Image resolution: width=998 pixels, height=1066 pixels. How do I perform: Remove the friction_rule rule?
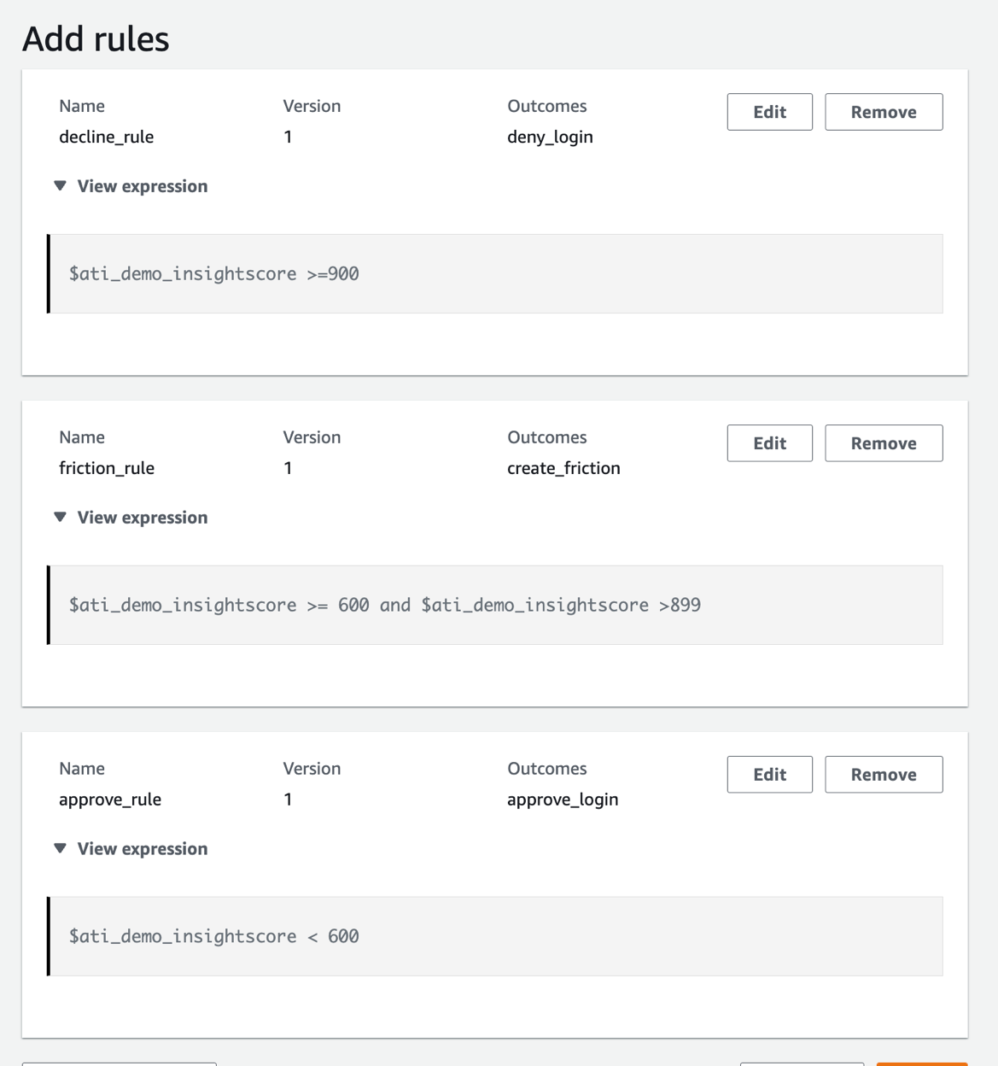(x=883, y=443)
